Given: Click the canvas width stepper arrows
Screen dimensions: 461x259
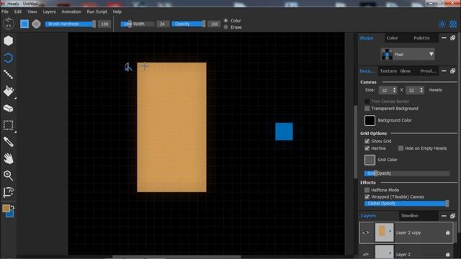Looking at the screenshot, I should point(394,90).
